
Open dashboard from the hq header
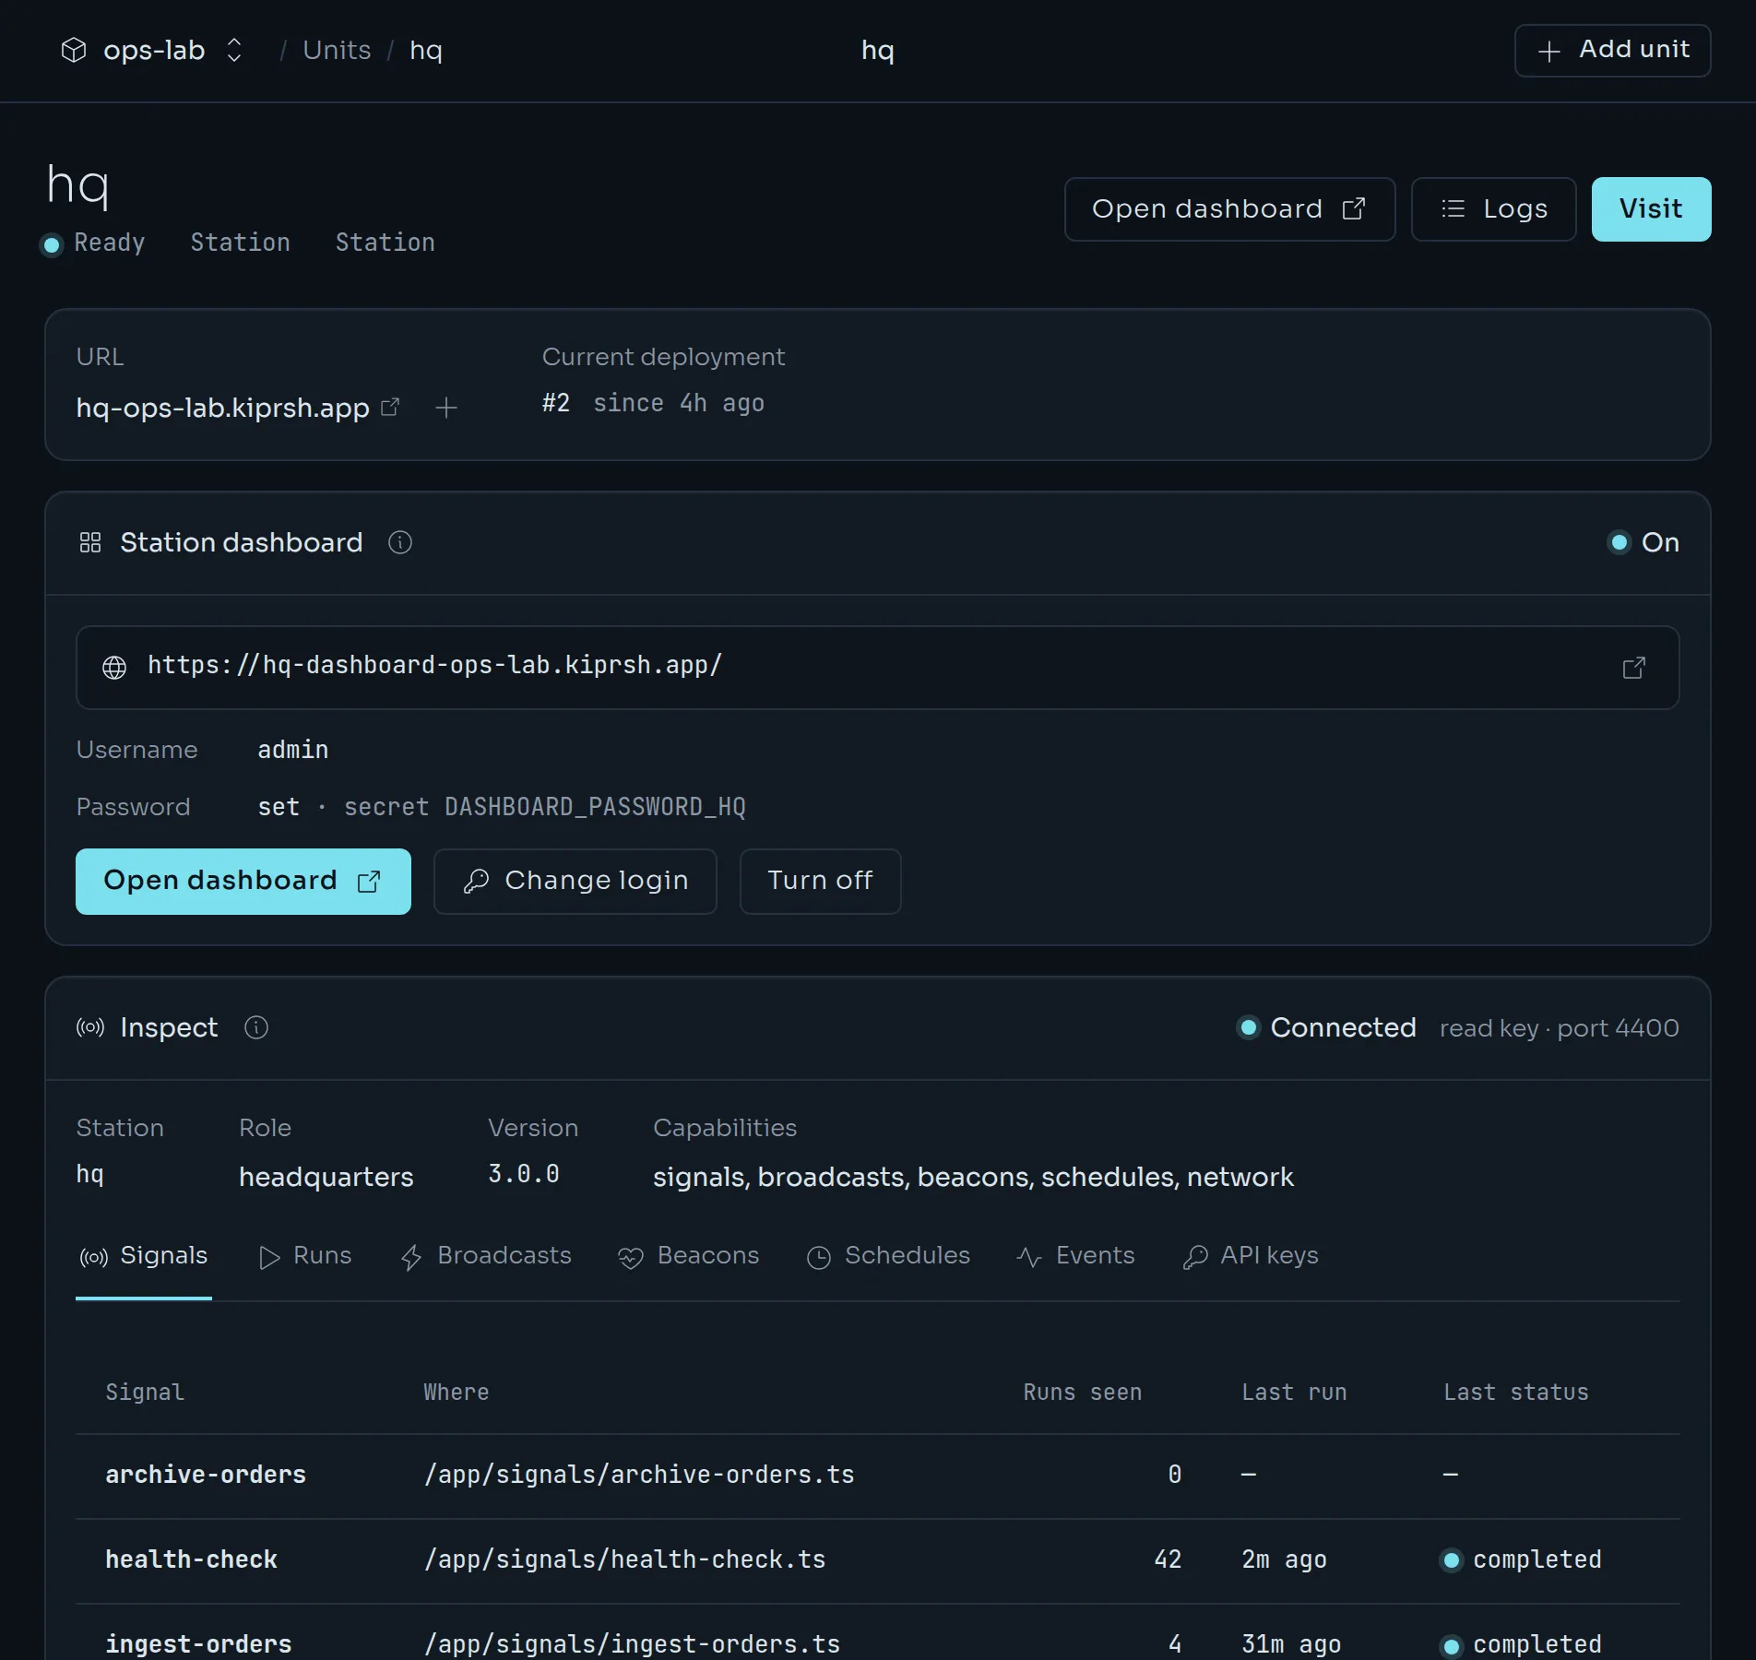1229,209
